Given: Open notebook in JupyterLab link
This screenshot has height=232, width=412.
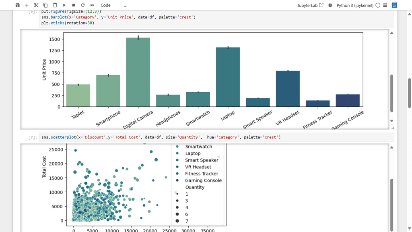Looking at the screenshot, I should (310, 5).
